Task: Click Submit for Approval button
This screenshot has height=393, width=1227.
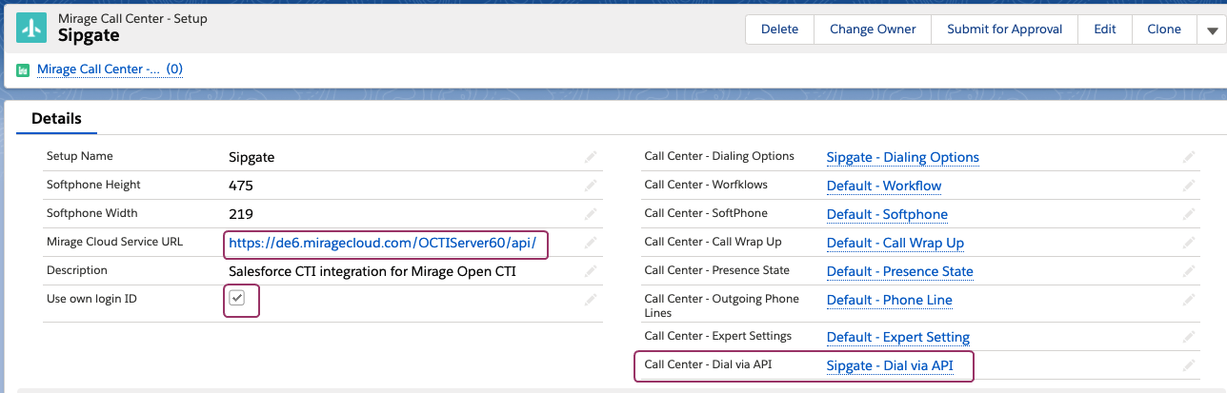Action: (1004, 29)
